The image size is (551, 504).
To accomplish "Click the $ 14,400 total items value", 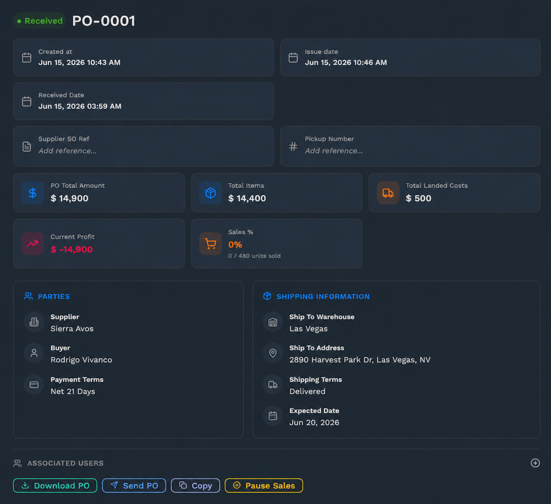I will [247, 198].
